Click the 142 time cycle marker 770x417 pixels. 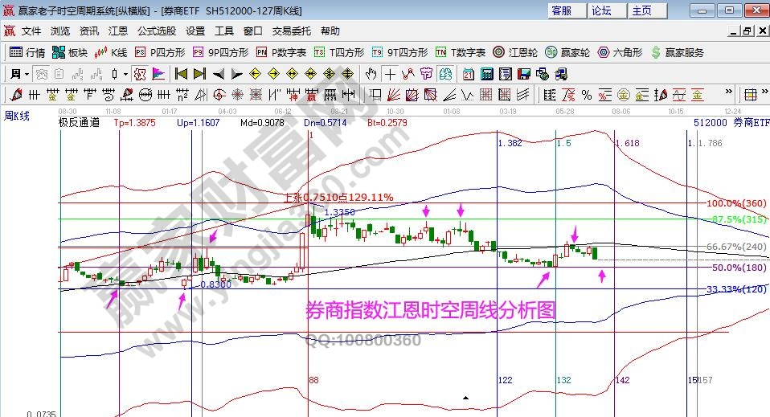[621, 380]
